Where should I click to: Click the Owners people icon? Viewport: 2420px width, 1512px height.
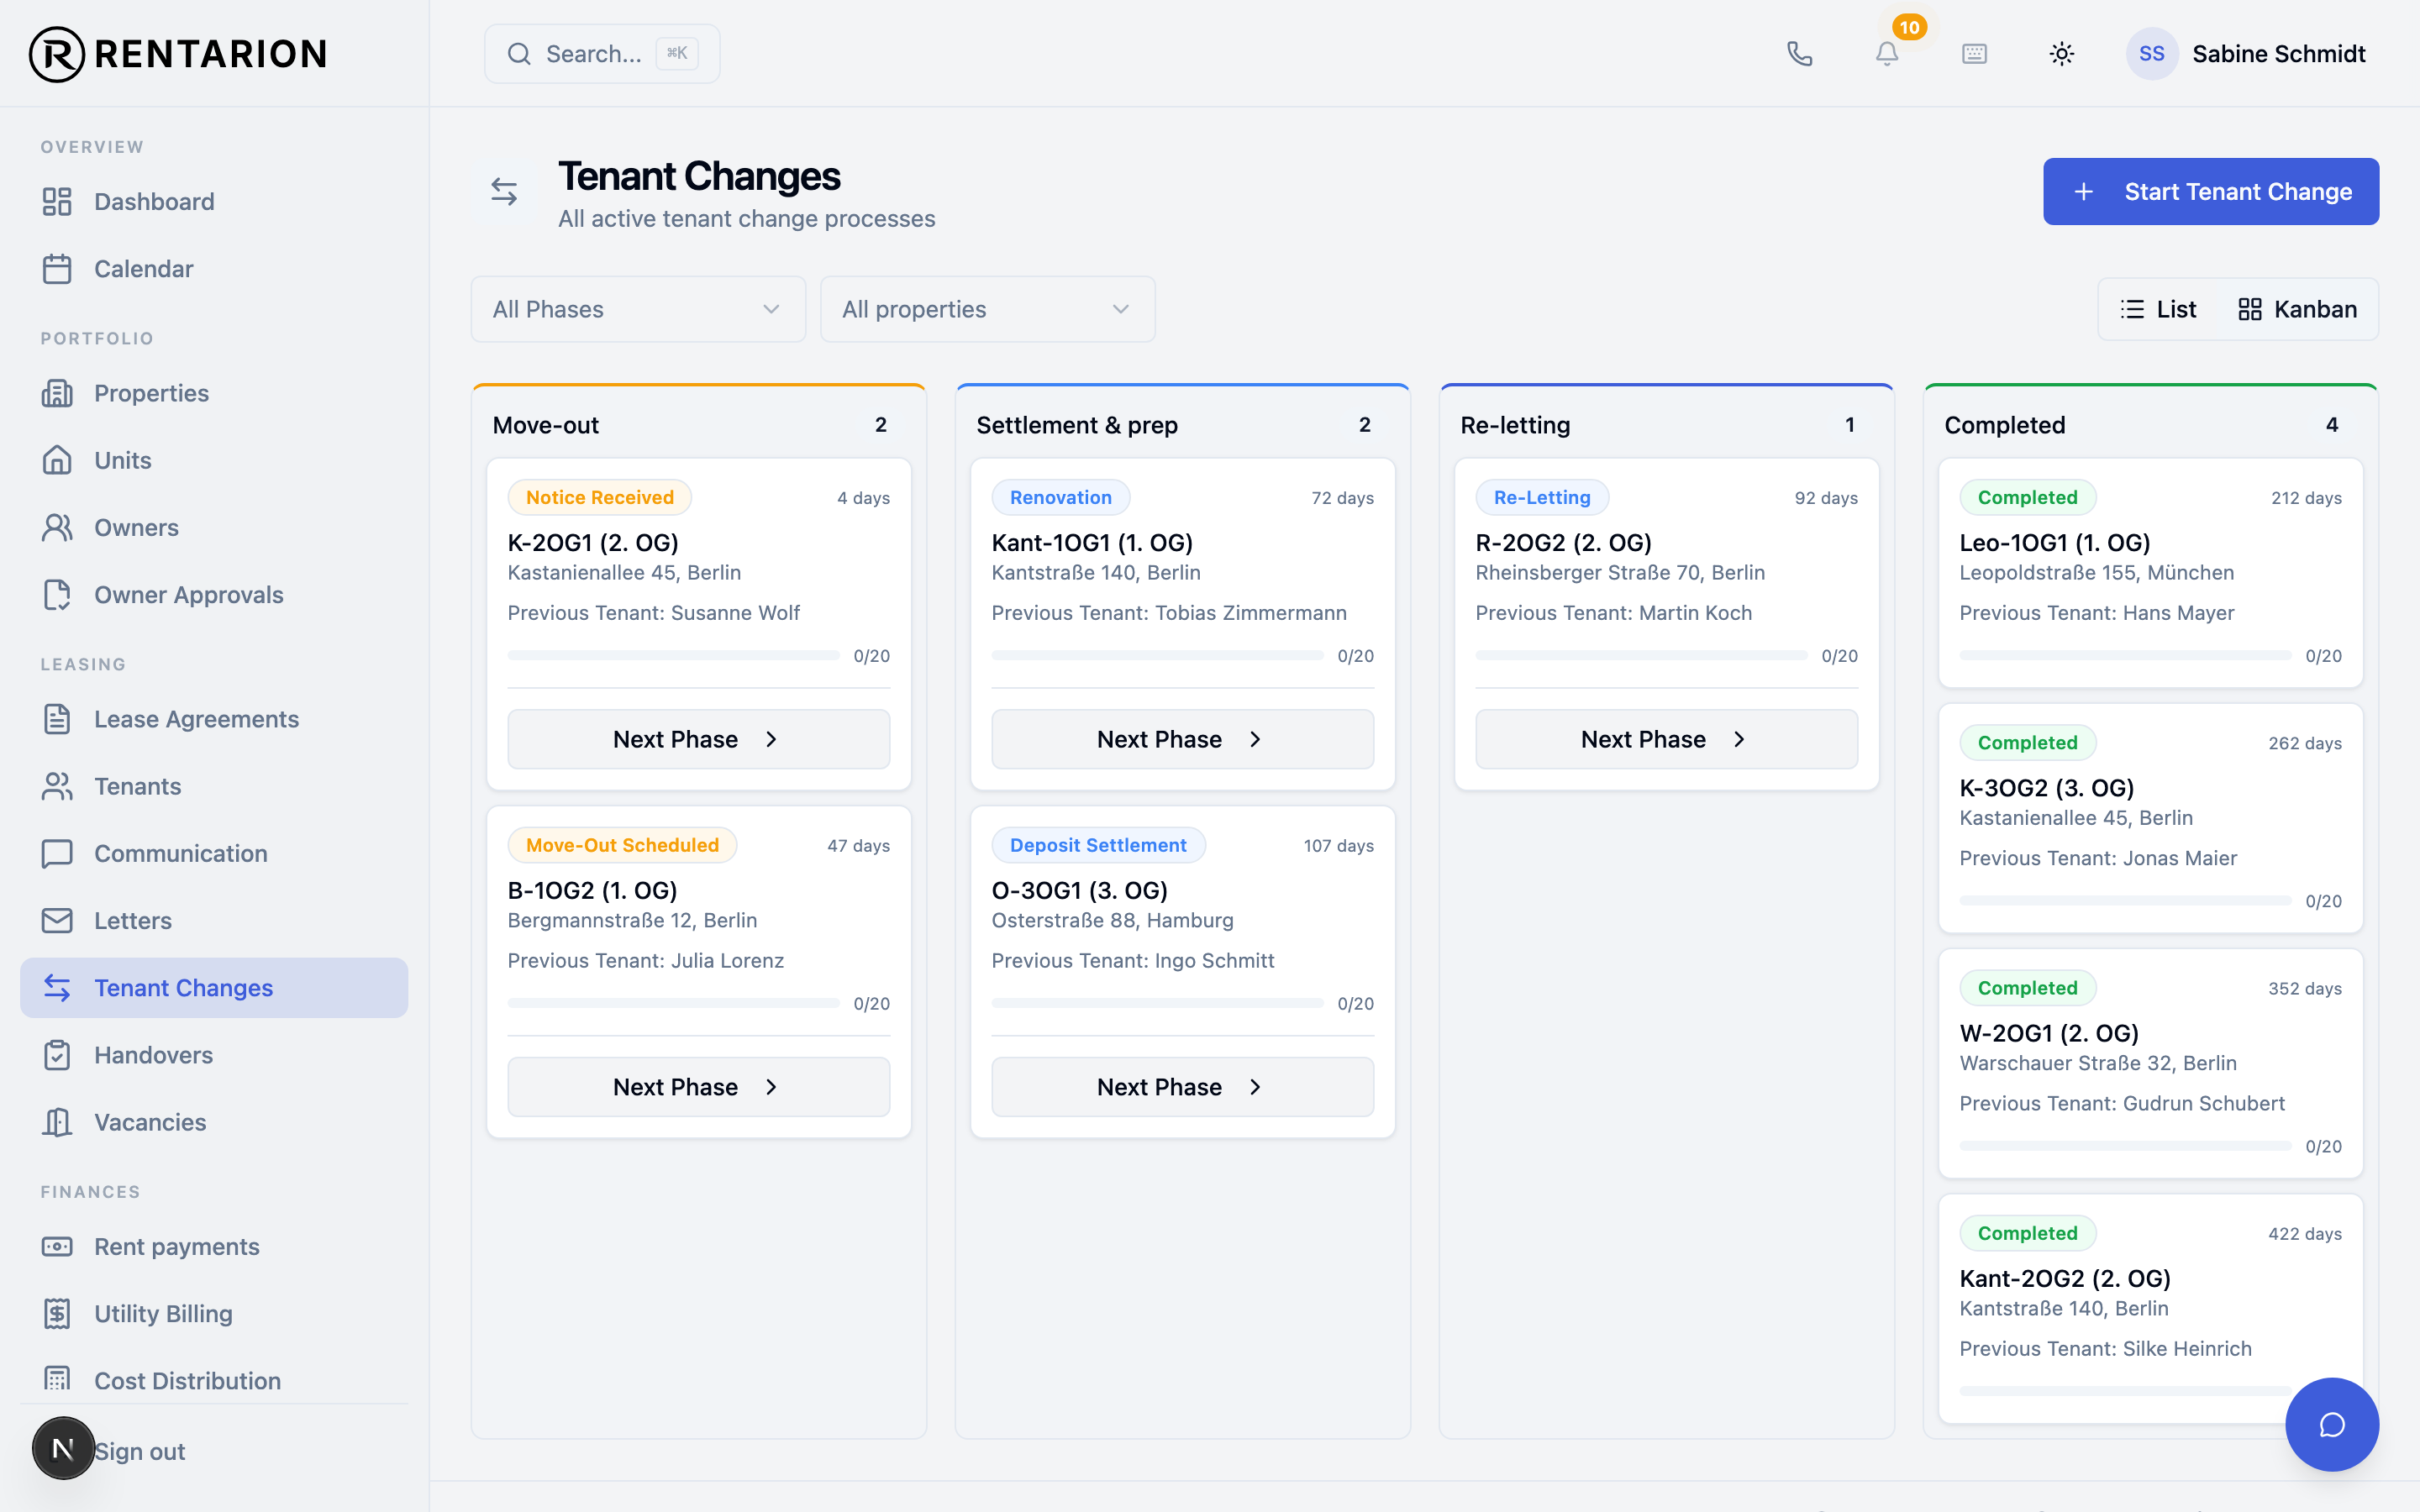57,527
